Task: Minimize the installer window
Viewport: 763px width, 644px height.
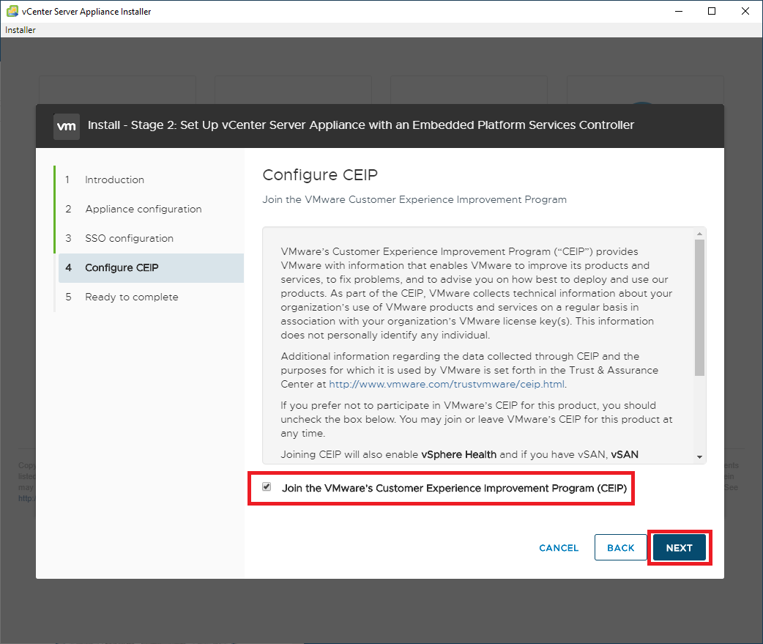Action: click(678, 11)
